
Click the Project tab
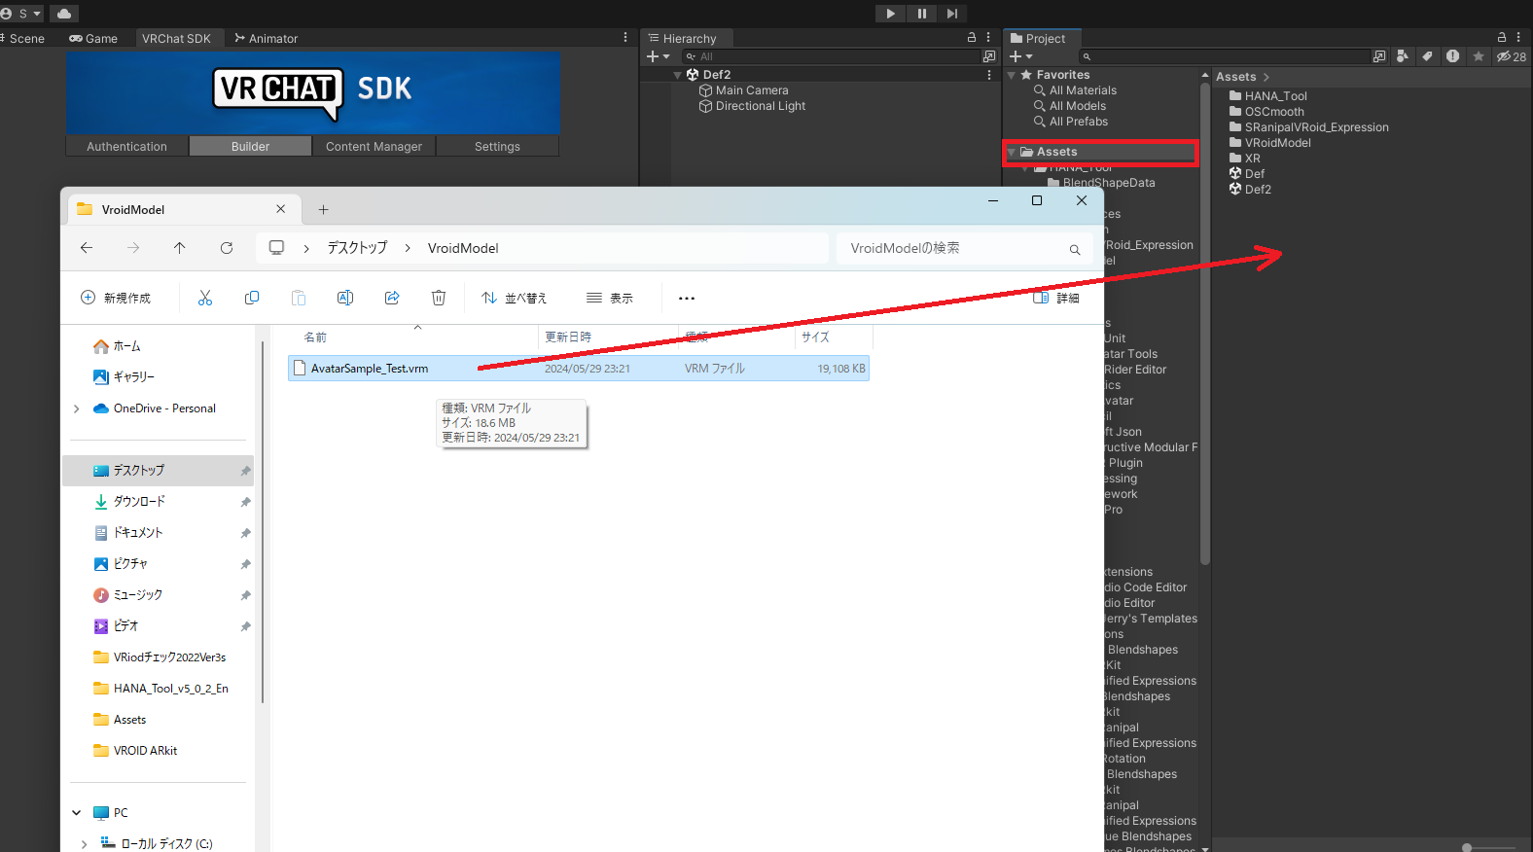pos(1038,39)
